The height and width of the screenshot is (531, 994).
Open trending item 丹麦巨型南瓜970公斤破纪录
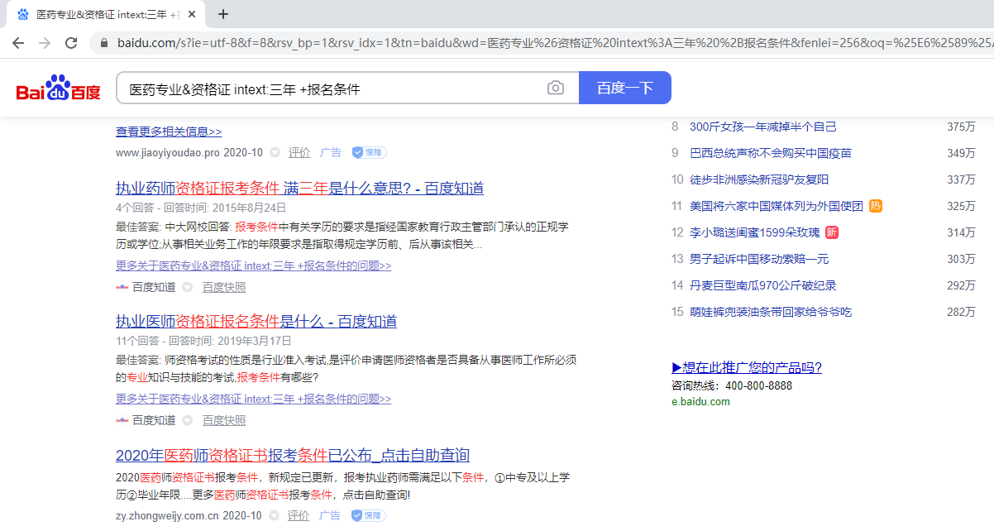point(763,285)
